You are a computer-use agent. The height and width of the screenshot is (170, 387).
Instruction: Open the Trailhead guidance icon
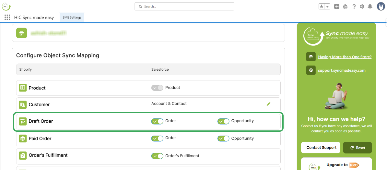coord(345,6)
